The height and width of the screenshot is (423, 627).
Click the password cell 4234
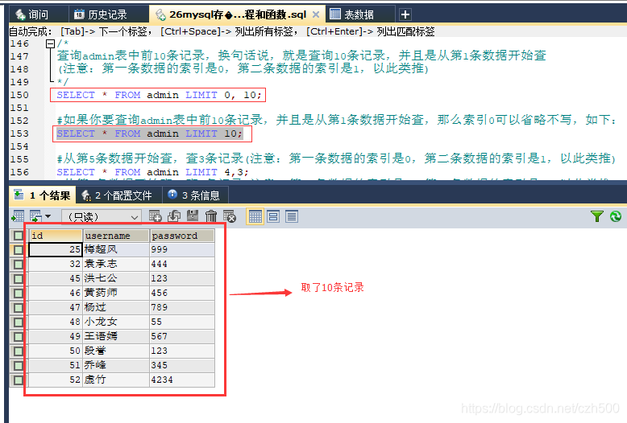tap(182, 380)
